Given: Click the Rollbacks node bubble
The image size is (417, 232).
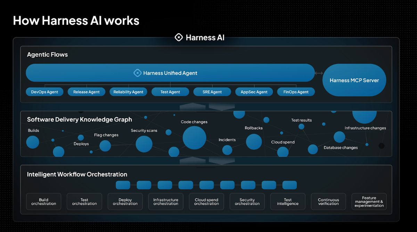Looking at the screenshot, I should [254, 142].
